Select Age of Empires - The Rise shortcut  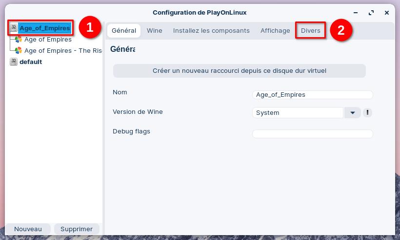pyautogui.click(x=63, y=51)
